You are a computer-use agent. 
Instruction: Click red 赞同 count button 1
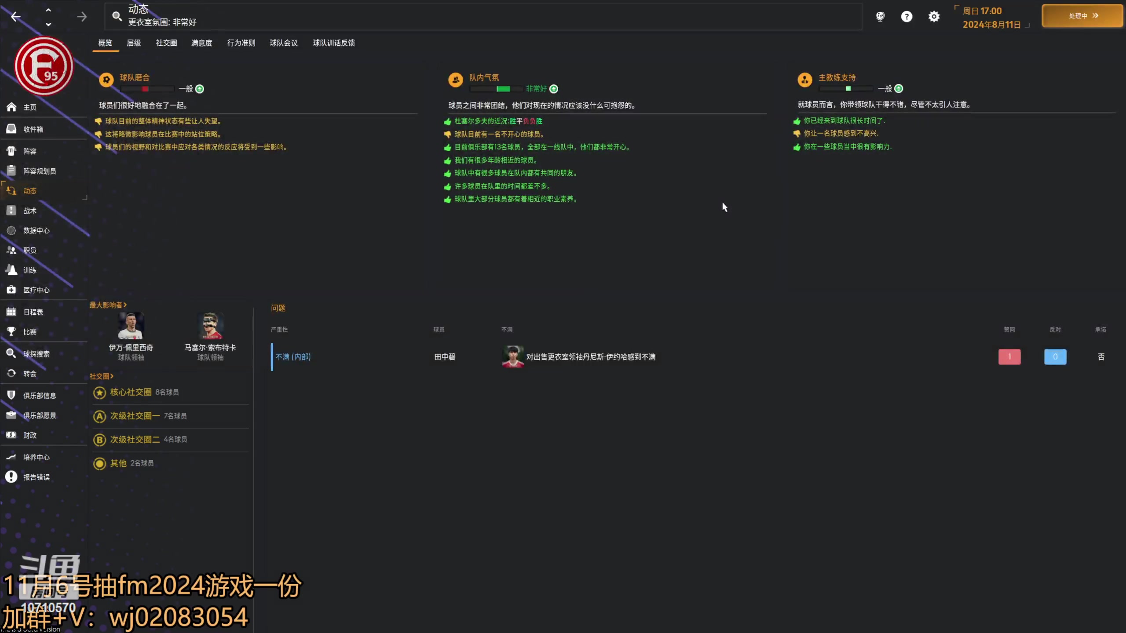click(1009, 357)
